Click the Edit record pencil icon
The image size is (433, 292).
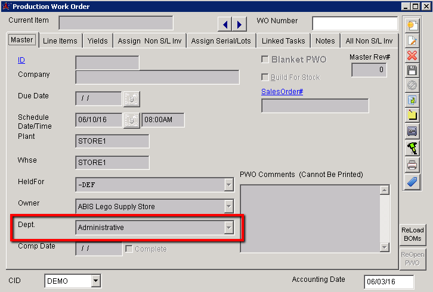tap(412, 41)
